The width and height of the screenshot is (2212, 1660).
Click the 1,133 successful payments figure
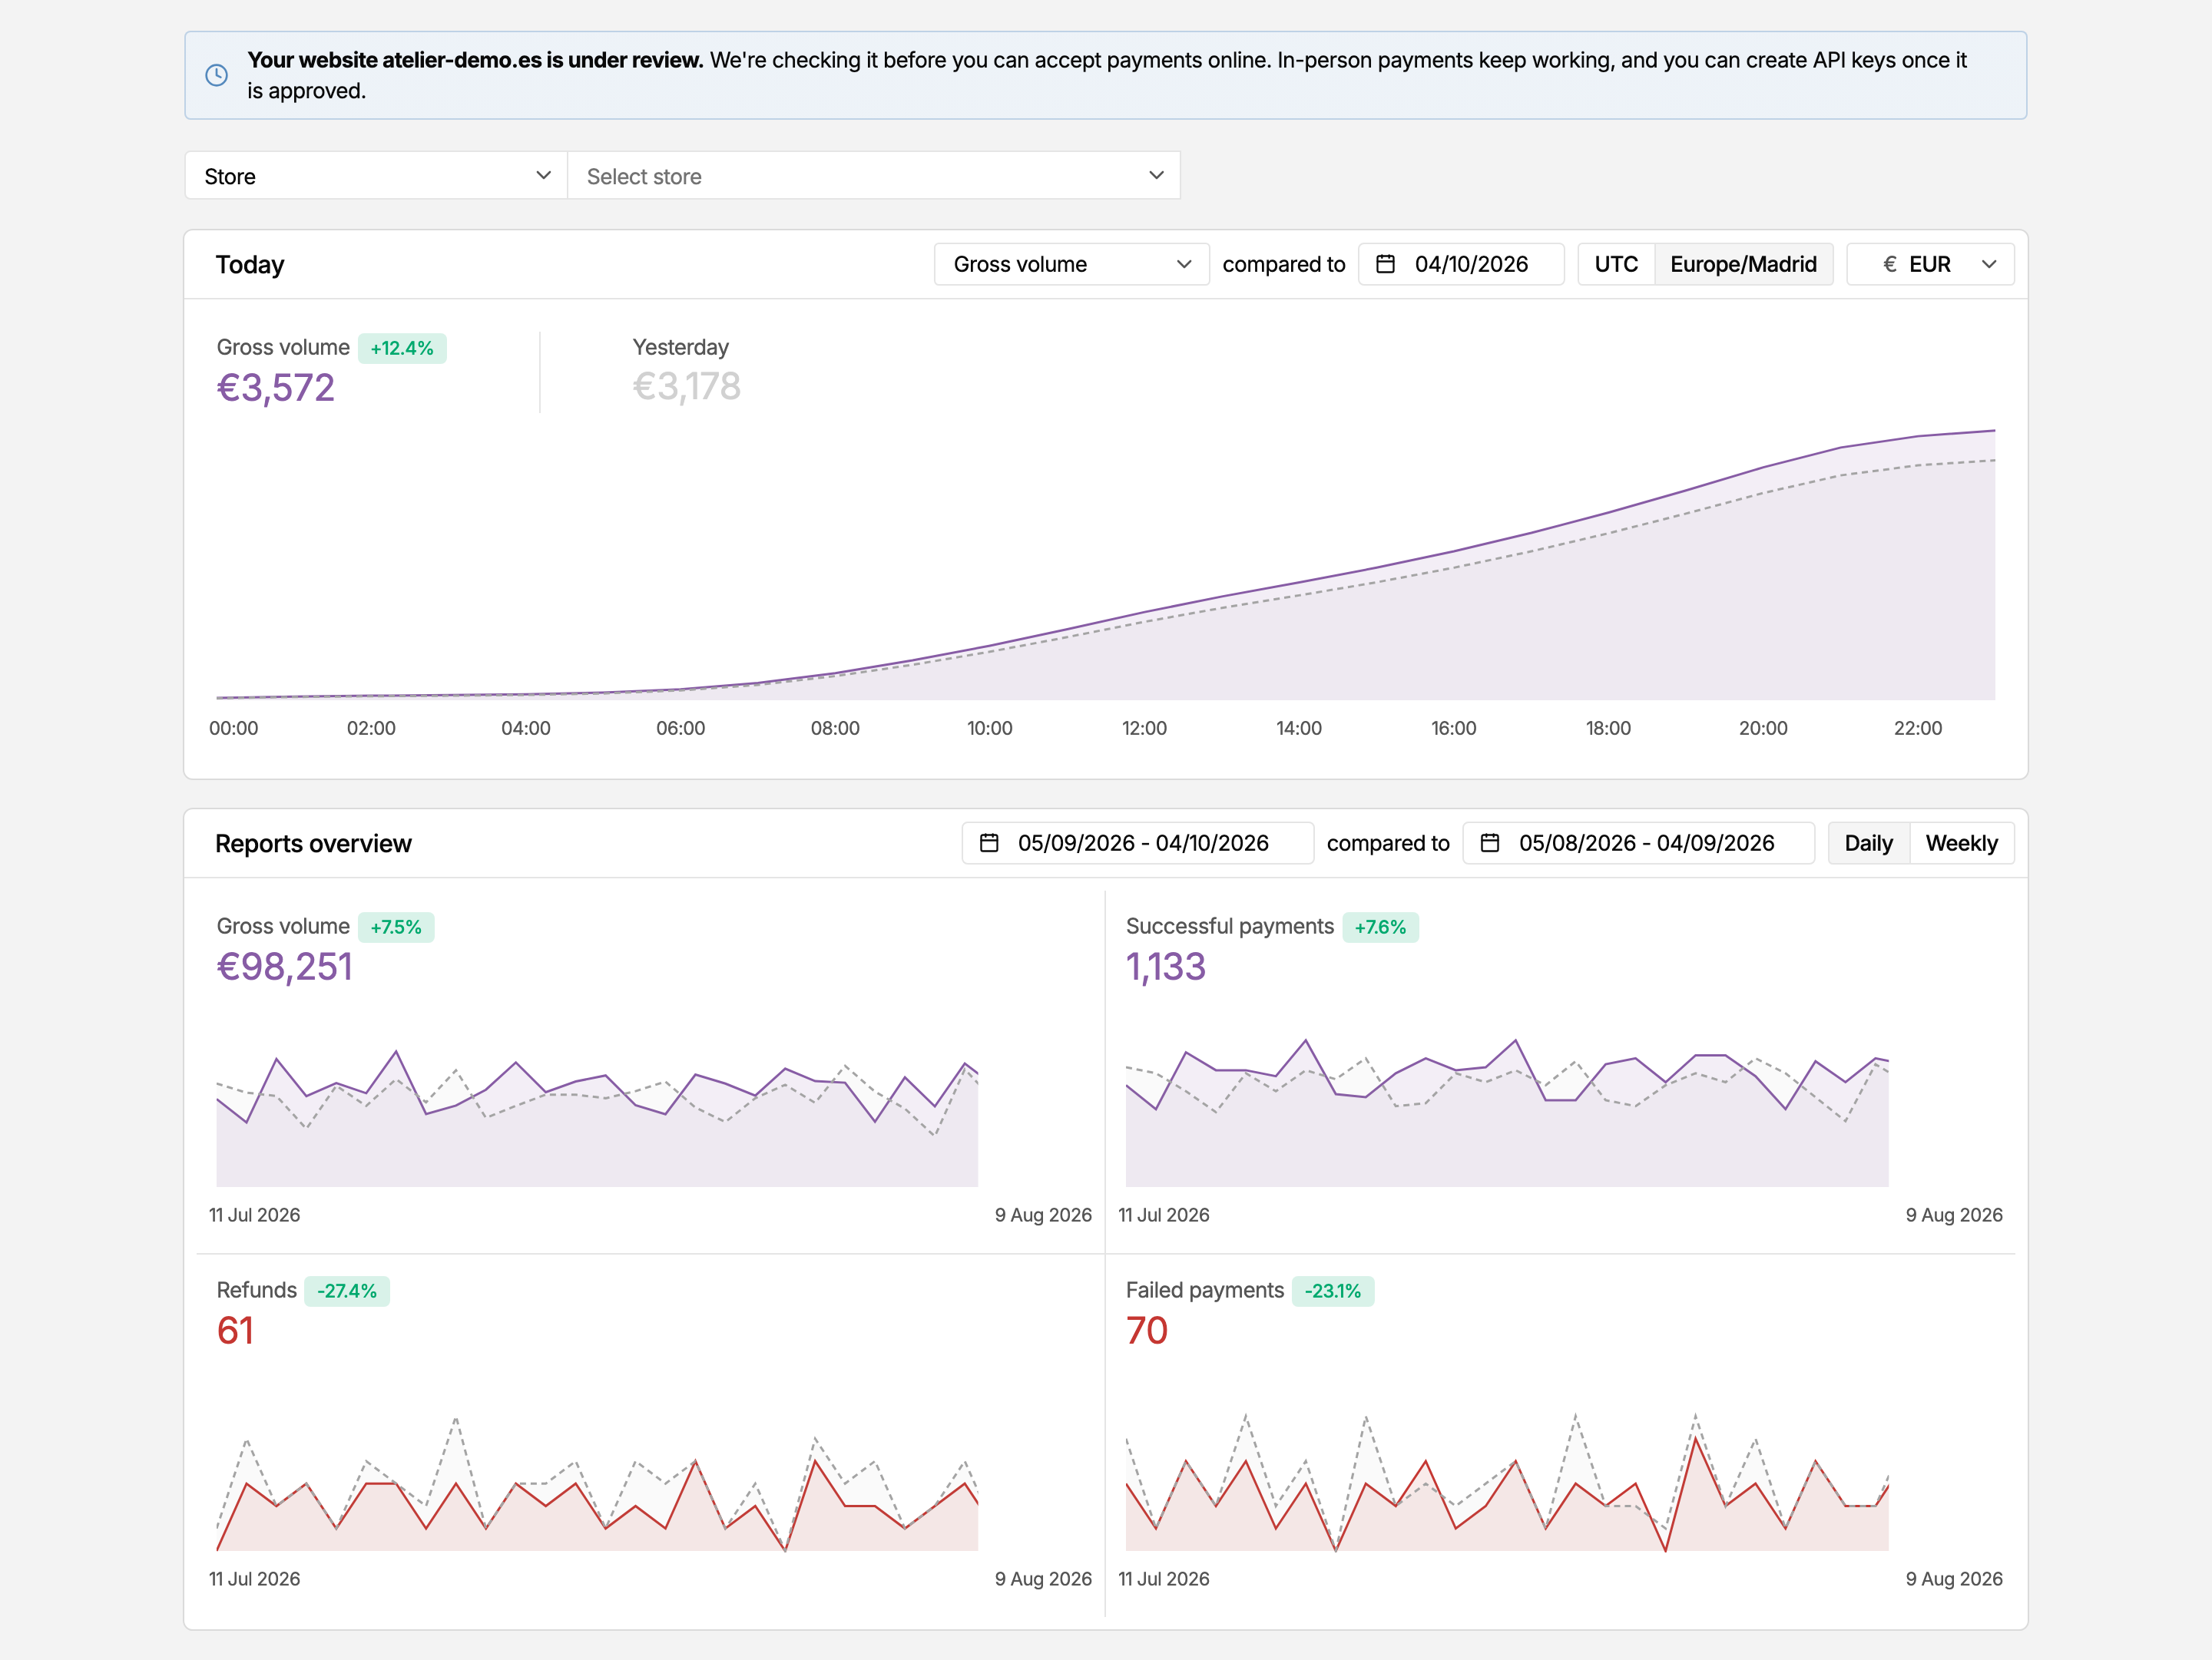point(1165,967)
